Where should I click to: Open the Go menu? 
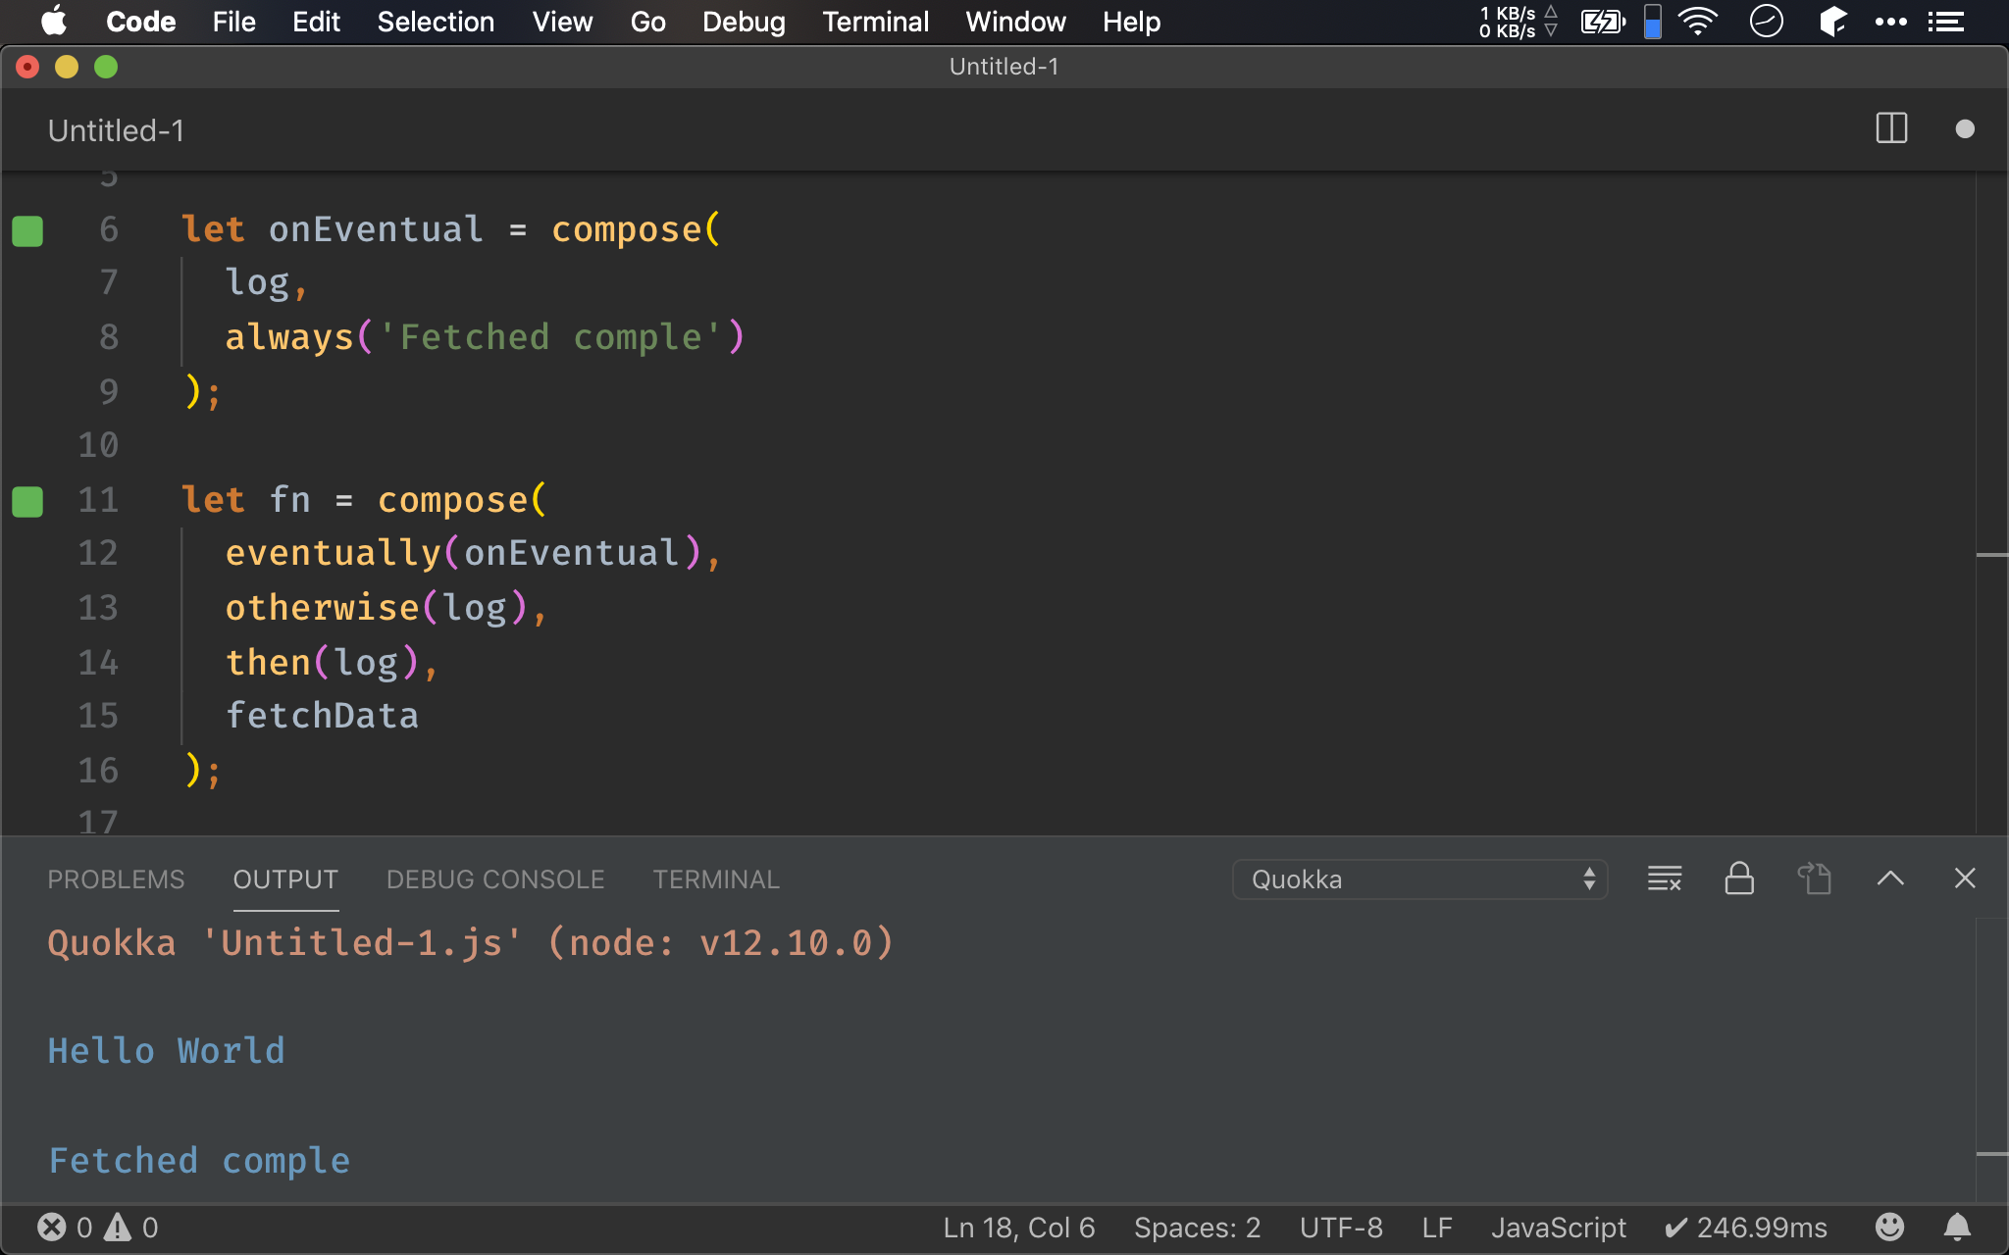pos(647,22)
